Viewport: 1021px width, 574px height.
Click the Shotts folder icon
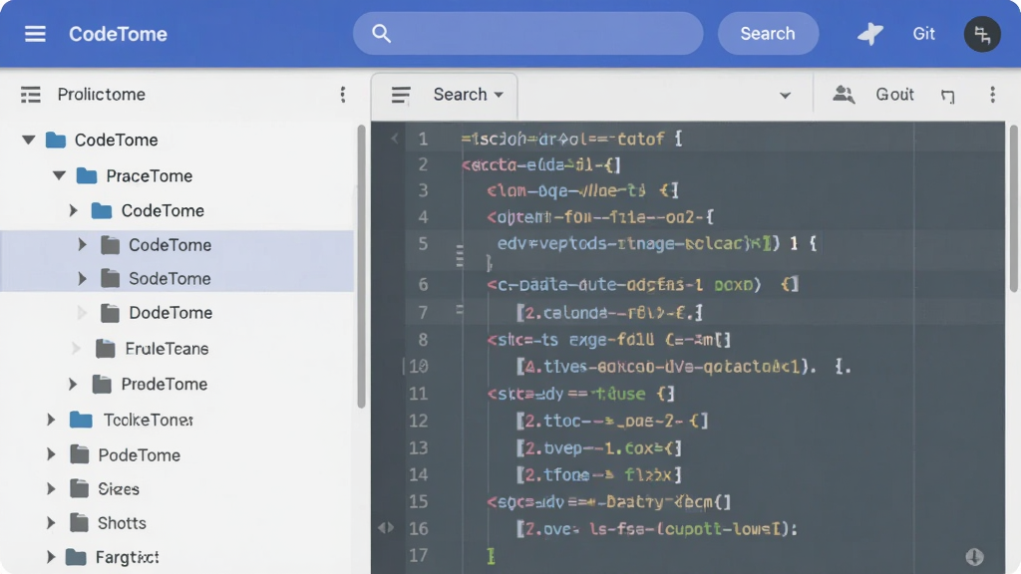pos(80,522)
